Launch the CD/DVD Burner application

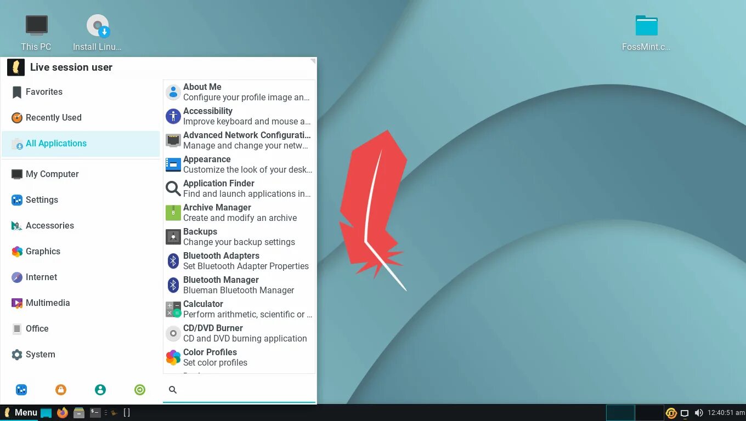pyautogui.click(x=239, y=333)
